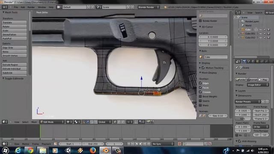Screen dimensions: 274x154
Task: Click the Windows Start button
Action: (x=6, y=150)
